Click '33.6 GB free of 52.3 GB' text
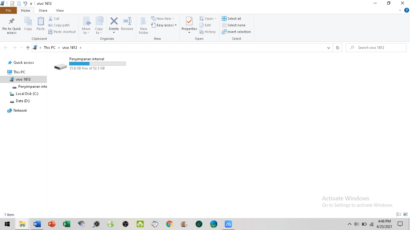 (87, 68)
